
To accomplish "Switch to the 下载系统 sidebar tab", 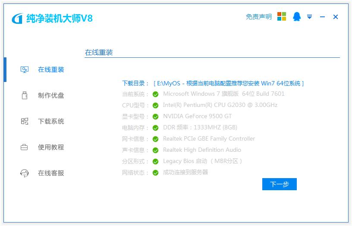I will pyautogui.click(x=51, y=121).
